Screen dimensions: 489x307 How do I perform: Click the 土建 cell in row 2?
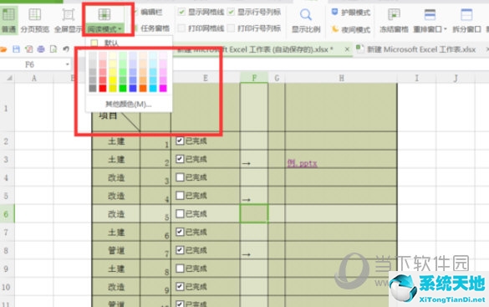tap(116, 141)
